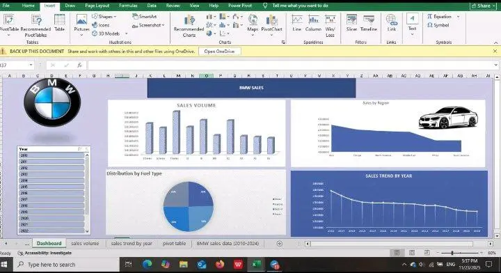Click the Insert Function fx button
Screen dimensions: 501x273
(x=79, y=65)
